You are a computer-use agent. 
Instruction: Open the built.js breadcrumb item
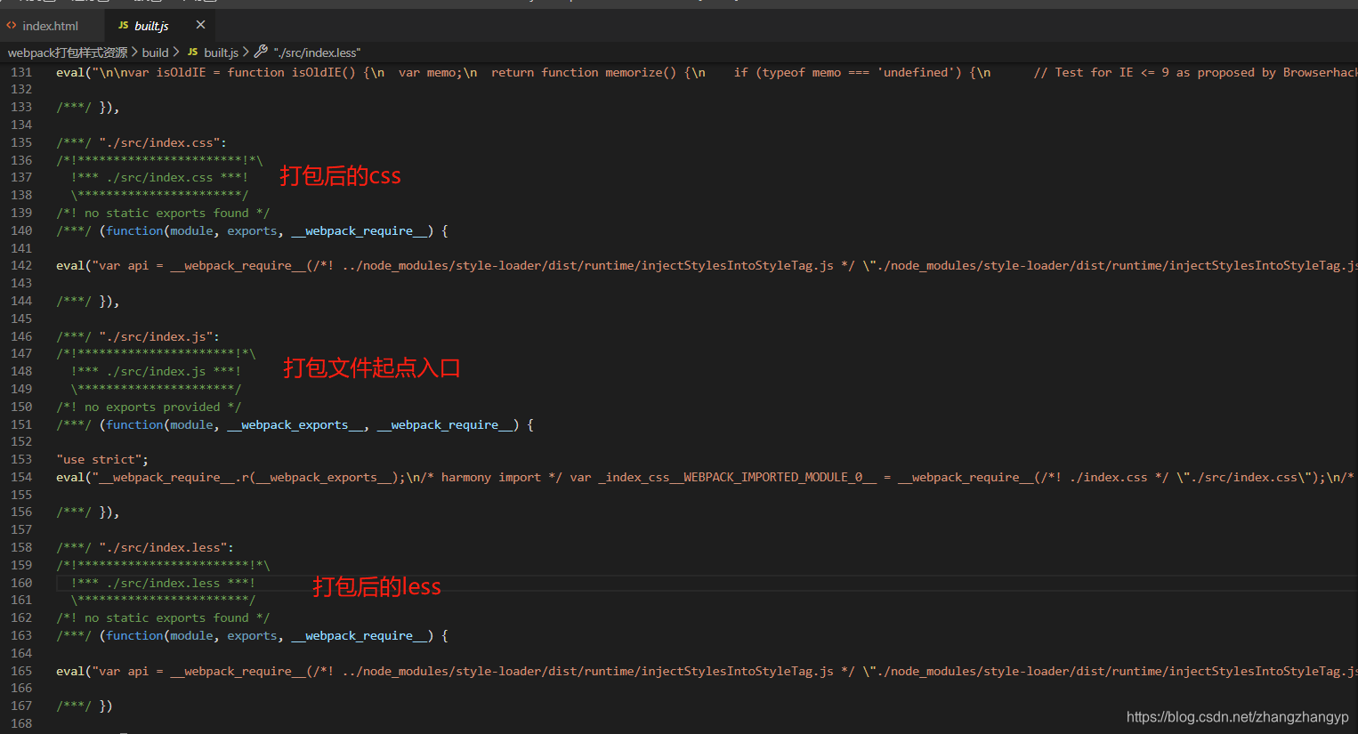click(x=221, y=52)
